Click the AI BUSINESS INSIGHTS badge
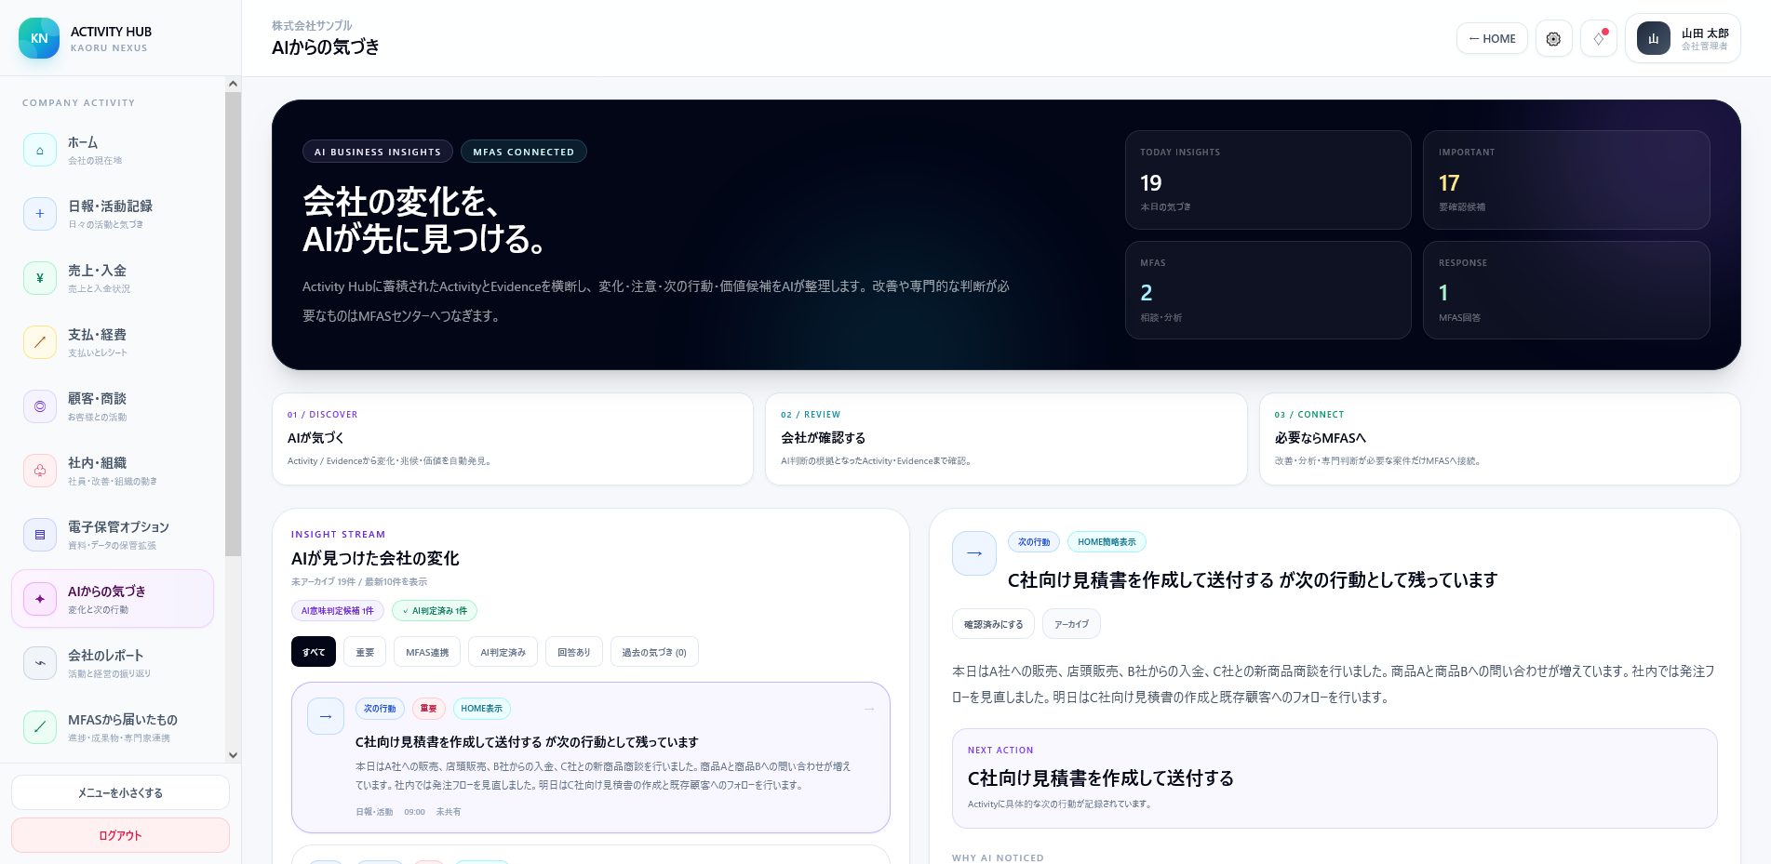The image size is (1771, 864). point(378,152)
